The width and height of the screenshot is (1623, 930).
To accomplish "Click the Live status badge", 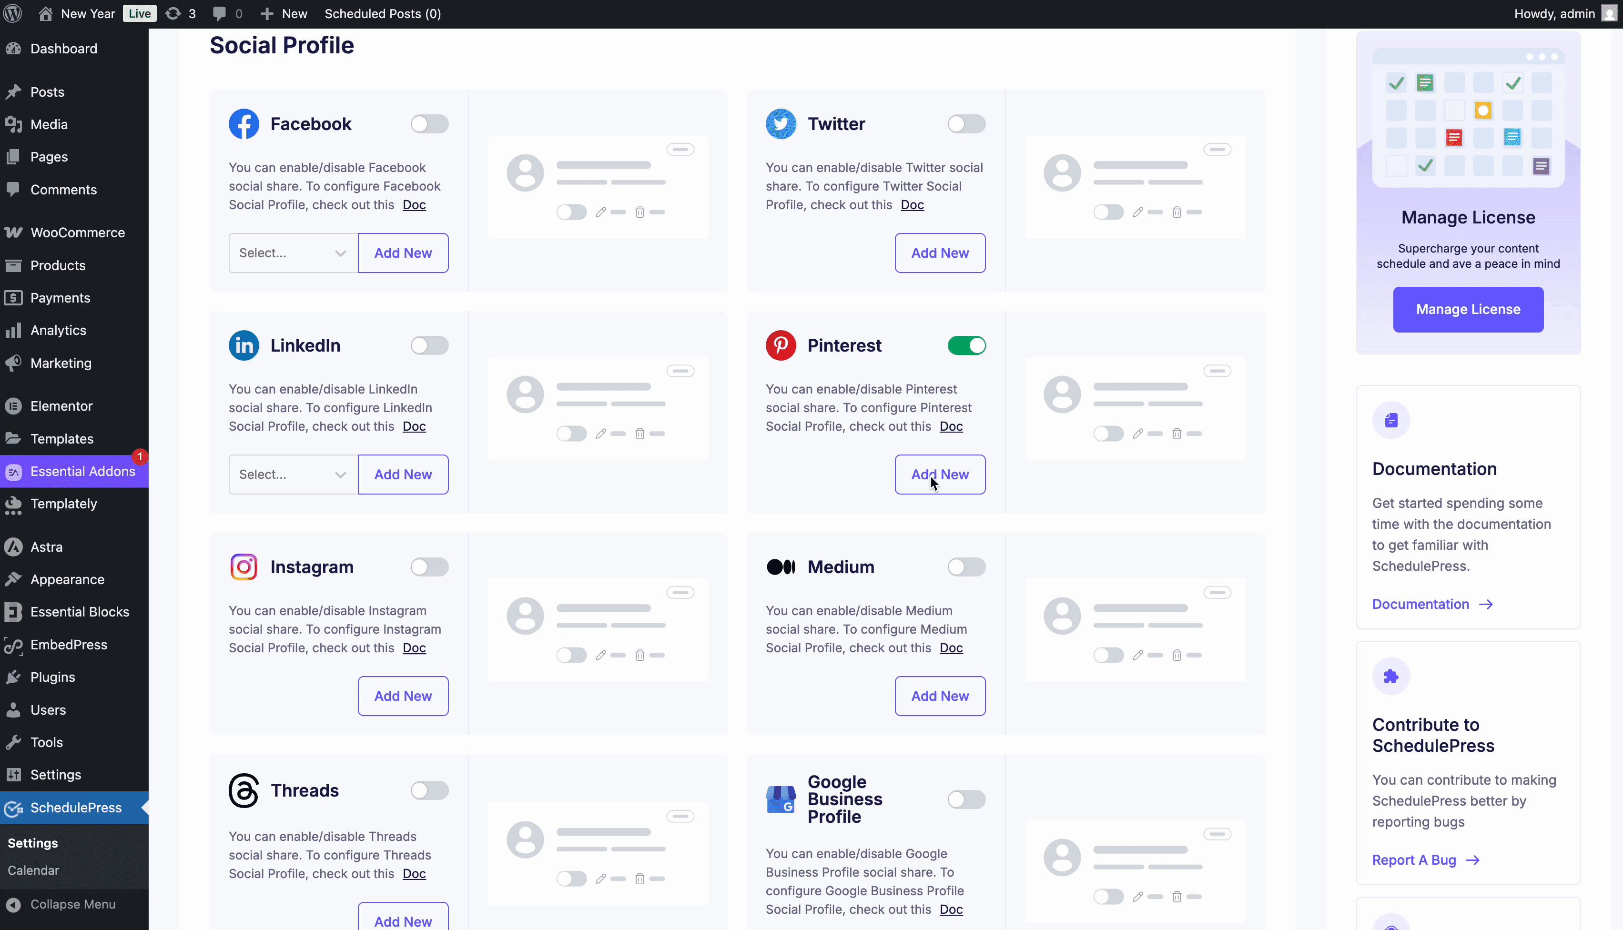I will click(x=139, y=13).
